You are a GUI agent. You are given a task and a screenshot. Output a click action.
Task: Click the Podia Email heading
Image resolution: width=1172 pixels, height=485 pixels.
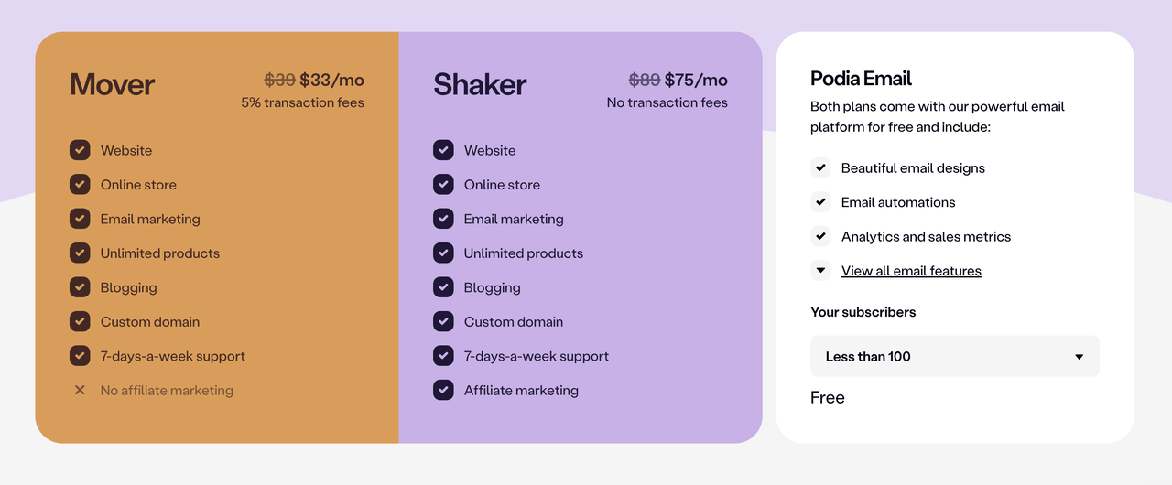tap(861, 79)
